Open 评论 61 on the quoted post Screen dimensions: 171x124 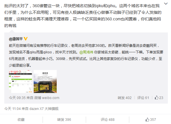(143, 98)
